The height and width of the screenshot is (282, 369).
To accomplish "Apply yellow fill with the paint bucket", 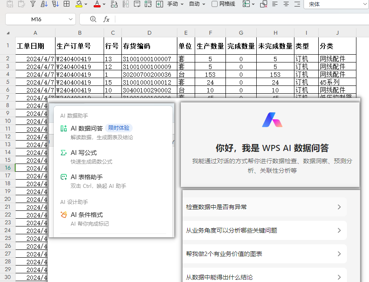I will point(79,4).
